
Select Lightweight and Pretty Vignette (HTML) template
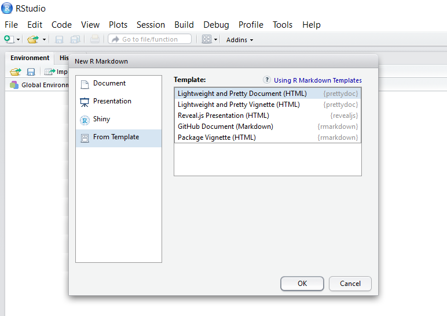[268, 105]
